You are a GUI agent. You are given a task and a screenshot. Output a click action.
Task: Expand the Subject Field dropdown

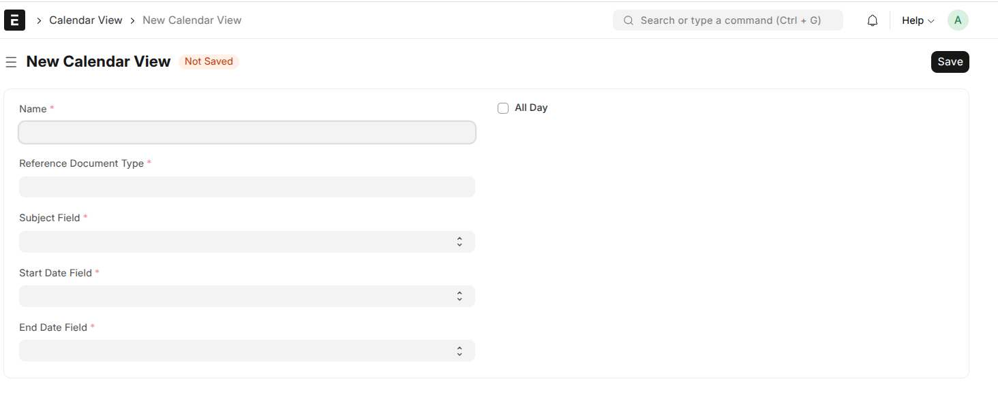pyautogui.click(x=247, y=242)
